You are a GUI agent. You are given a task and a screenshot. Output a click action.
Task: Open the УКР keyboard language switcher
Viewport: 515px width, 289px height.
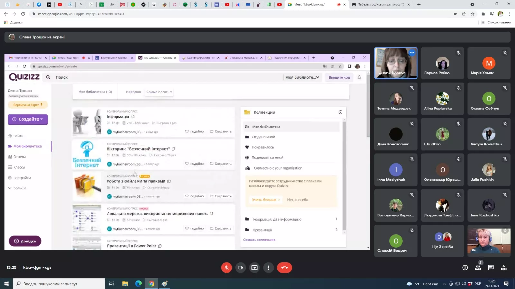478,284
